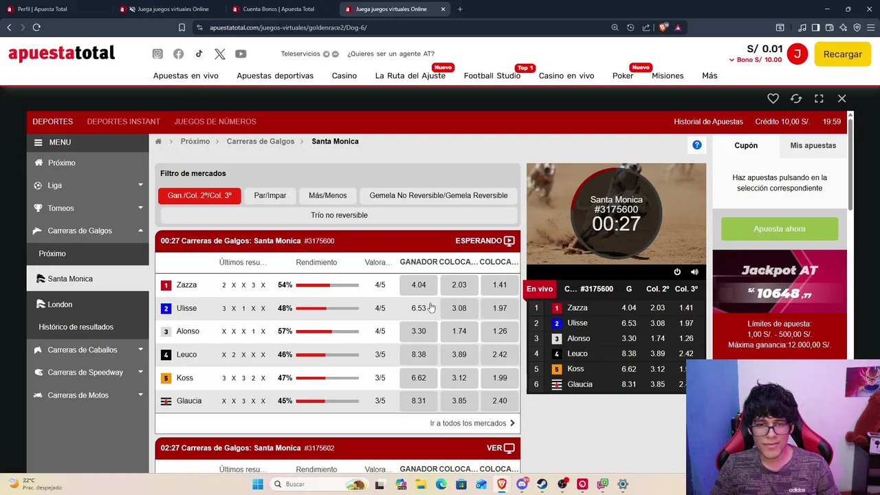Open the hamburger MENU icon
The height and width of the screenshot is (495, 880).
tap(38, 142)
